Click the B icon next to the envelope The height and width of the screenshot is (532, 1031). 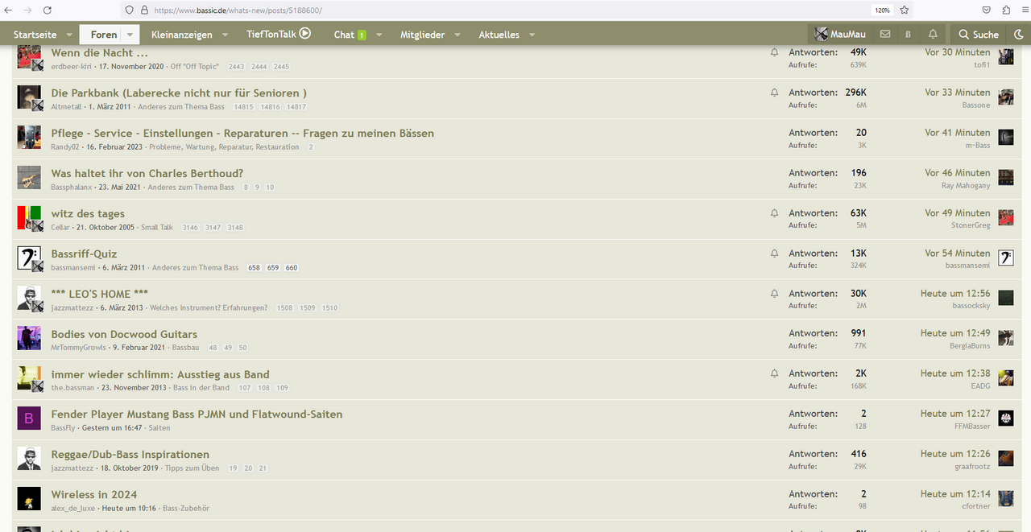click(909, 34)
